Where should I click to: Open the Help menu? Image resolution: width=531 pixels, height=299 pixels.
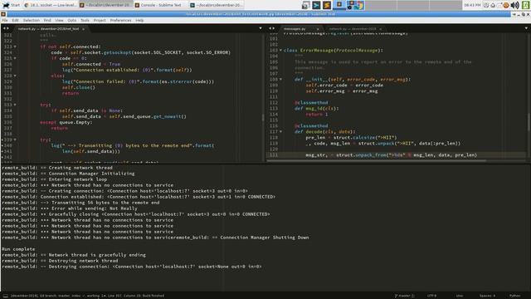[139, 20]
